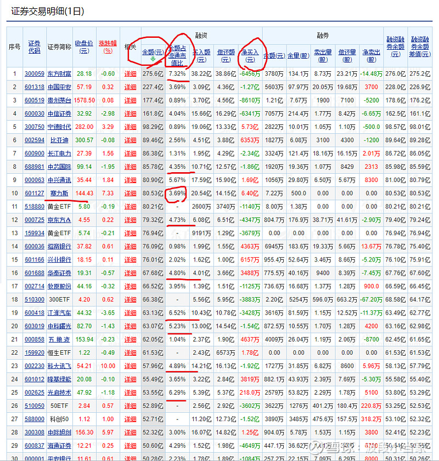Select the 7.32% ratio cell
The height and width of the screenshot is (461, 439).
pos(177,74)
